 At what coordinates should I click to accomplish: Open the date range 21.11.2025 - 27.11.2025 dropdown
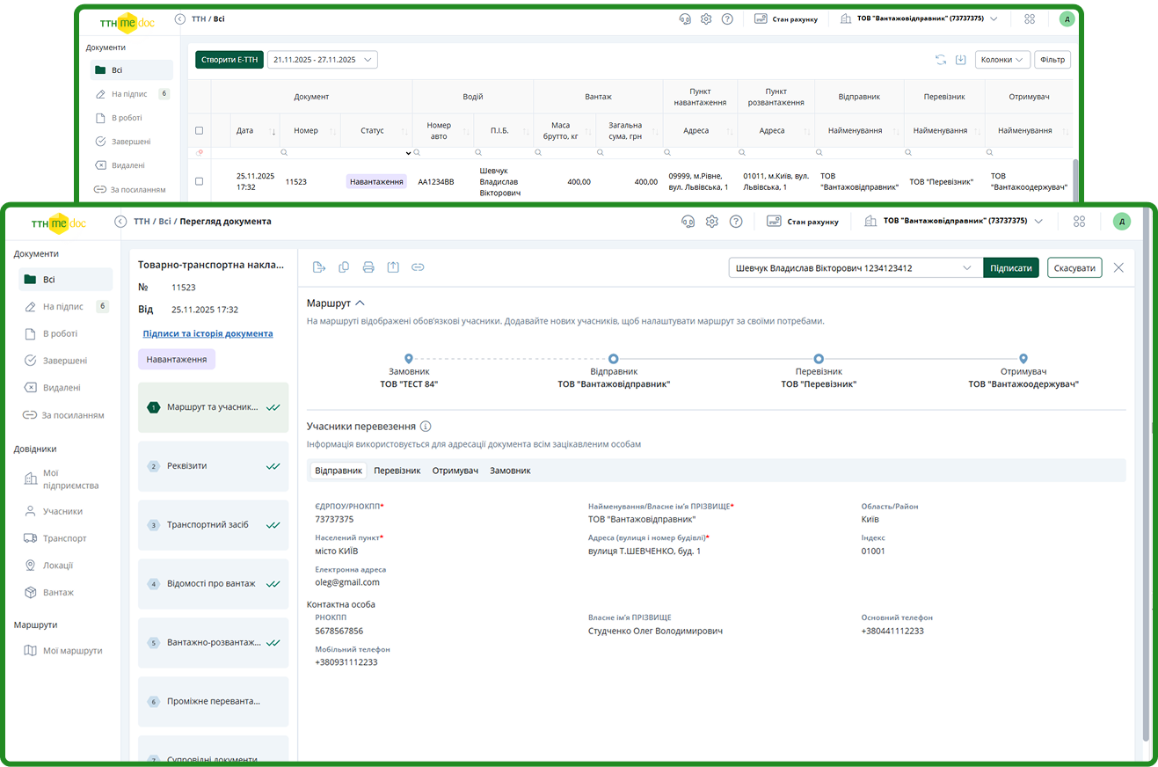point(322,60)
